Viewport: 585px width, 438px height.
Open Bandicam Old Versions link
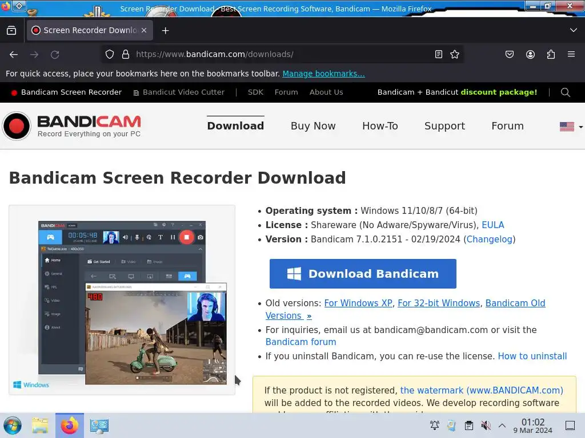point(515,303)
